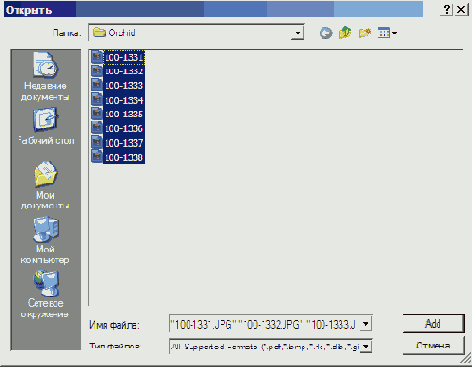The width and height of the screenshot is (472, 367).
Task: Click the Отмена button
Action: point(433,345)
